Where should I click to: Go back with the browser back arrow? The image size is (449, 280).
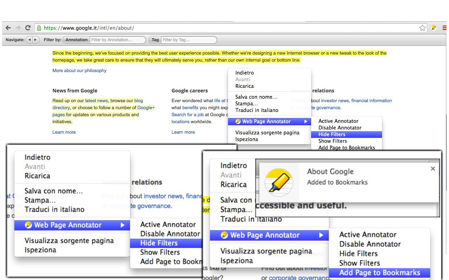coord(8,28)
